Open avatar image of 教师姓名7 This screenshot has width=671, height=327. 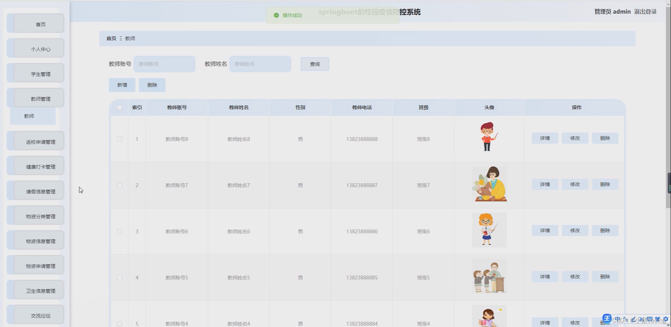489,184
